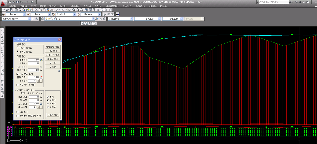Click the Plot printer icon

click(16, 10)
